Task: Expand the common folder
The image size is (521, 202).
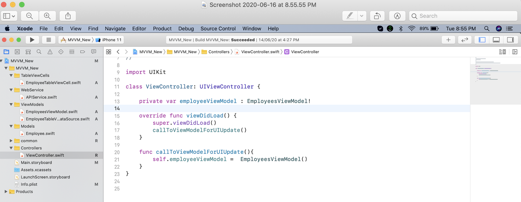Action: click(x=11, y=141)
